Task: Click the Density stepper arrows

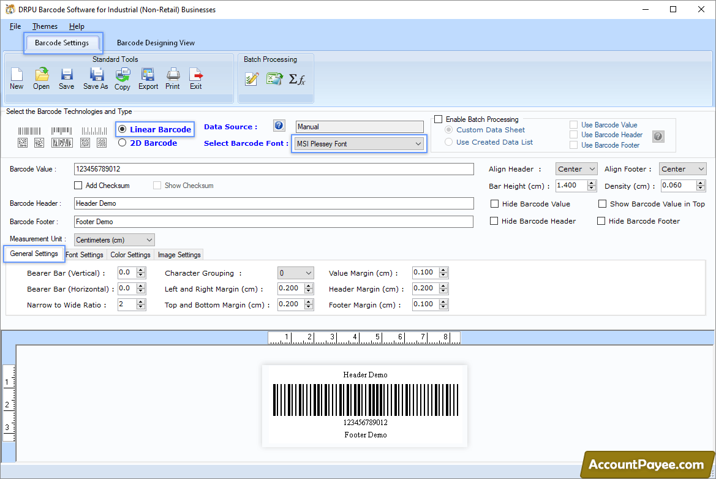Action: (701, 186)
